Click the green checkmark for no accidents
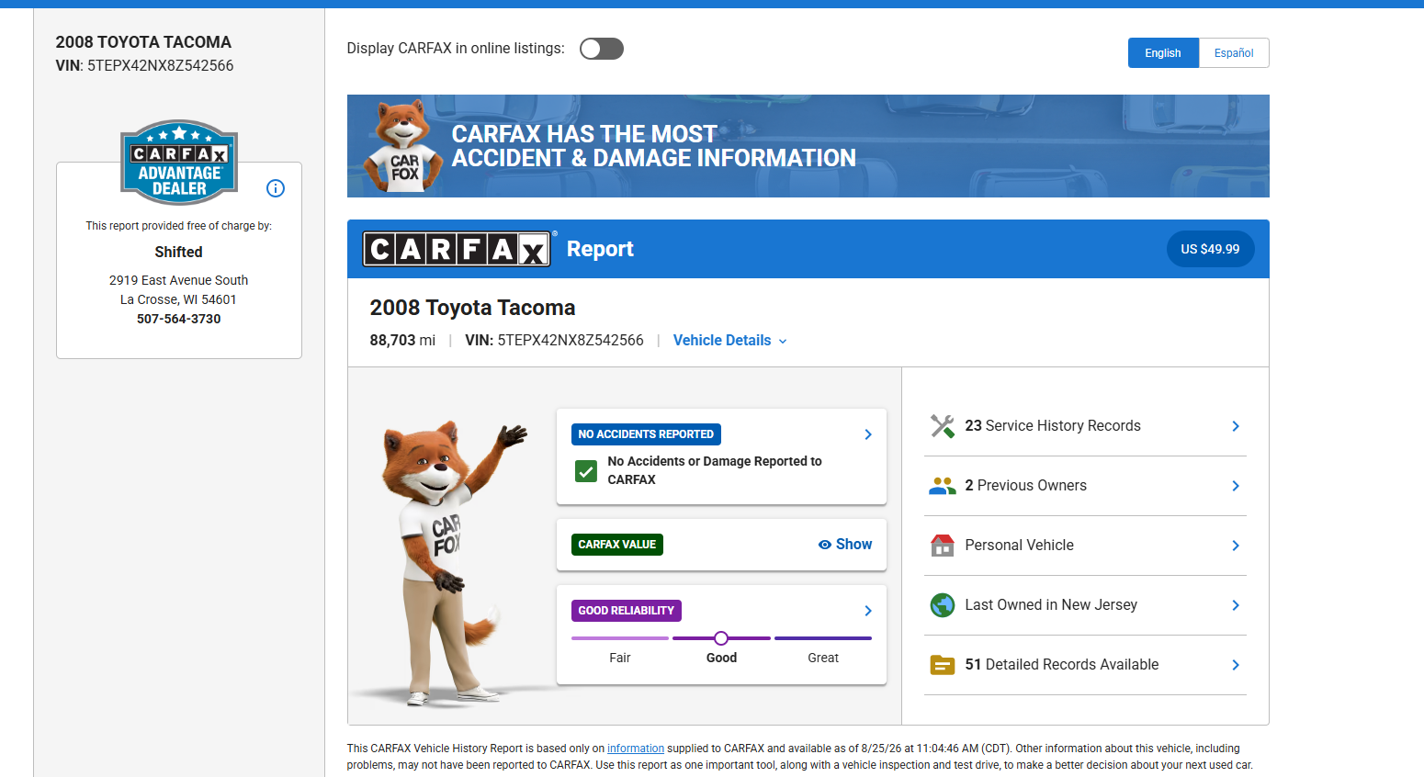1424x777 pixels. pyautogui.click(x=586, y=471)
